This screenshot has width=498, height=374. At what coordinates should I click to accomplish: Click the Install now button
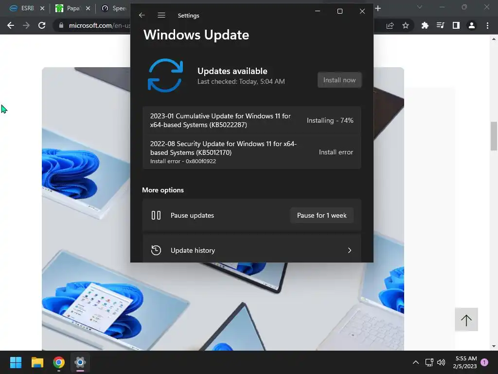point(339,80)
